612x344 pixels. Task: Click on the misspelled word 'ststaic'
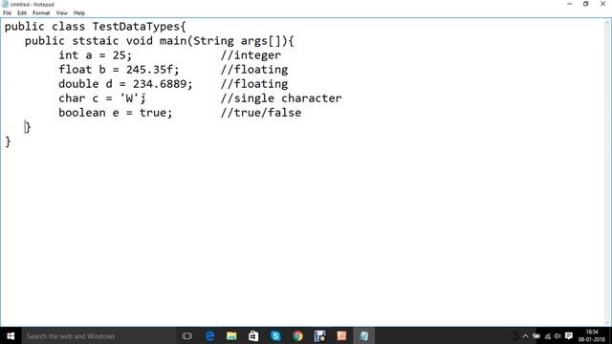pos(96,41)
